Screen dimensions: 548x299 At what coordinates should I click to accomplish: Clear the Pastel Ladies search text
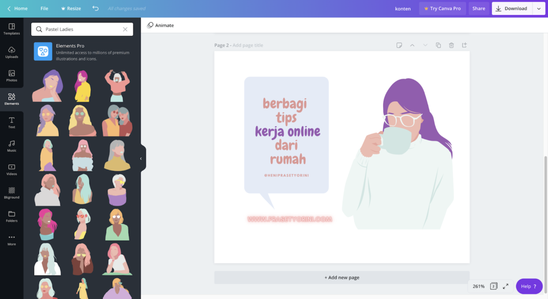point(125,29)
